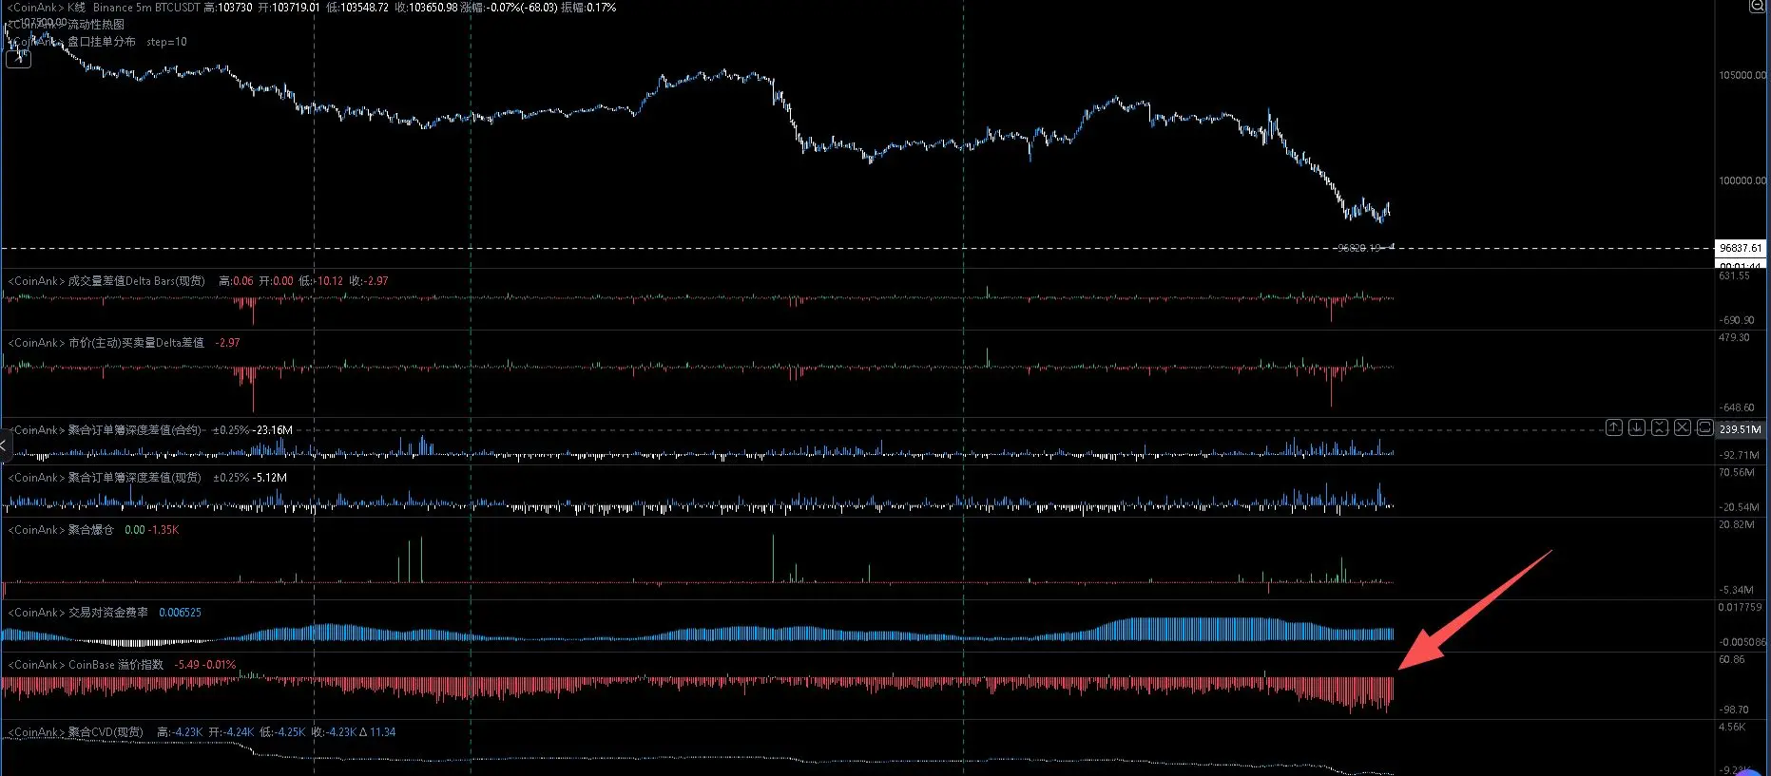Click the step=10 parameter text
The height and width of the screenshot is (776, 1771).
[x=166, y=42]
